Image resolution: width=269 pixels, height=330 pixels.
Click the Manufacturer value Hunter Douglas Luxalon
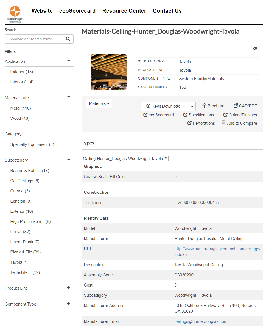click(x=210, y=238)
